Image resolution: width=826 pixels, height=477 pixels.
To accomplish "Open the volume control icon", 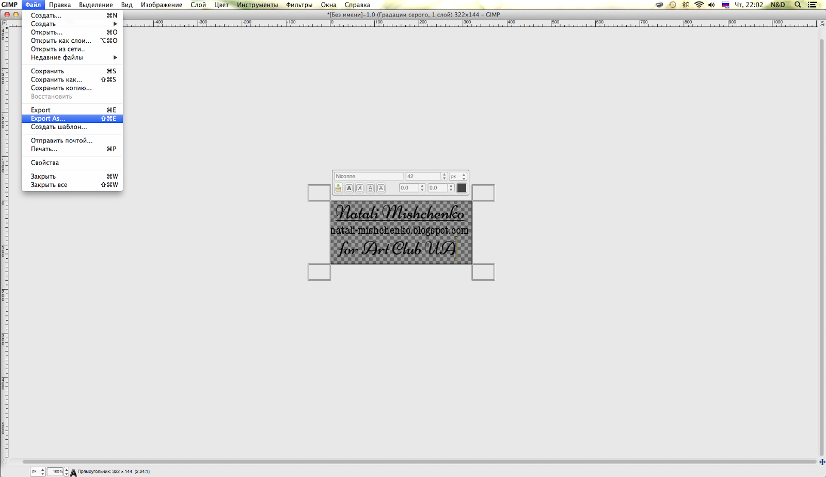I will (712, 5).
